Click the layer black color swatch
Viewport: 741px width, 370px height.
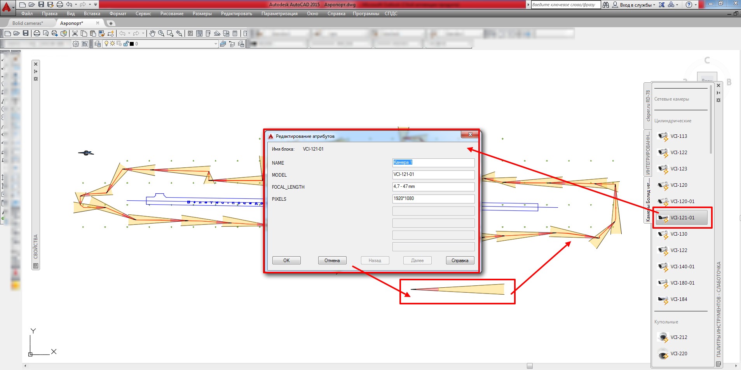pos(132,44)
